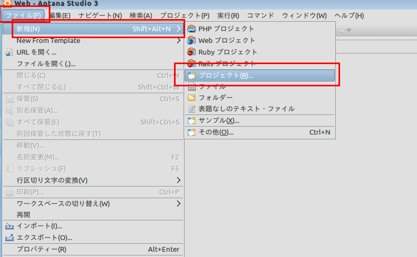This screenshot has width=417, height=257.
Task: Expand New From Template submenu arrow
Action: (179, 41)
